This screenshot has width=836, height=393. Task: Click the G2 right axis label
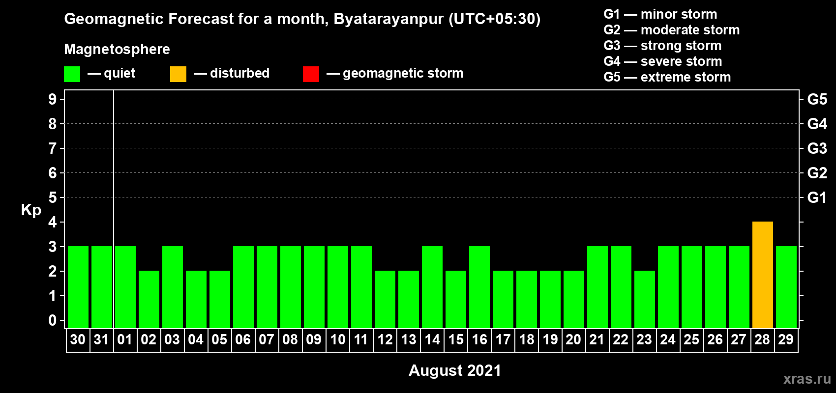817,173
